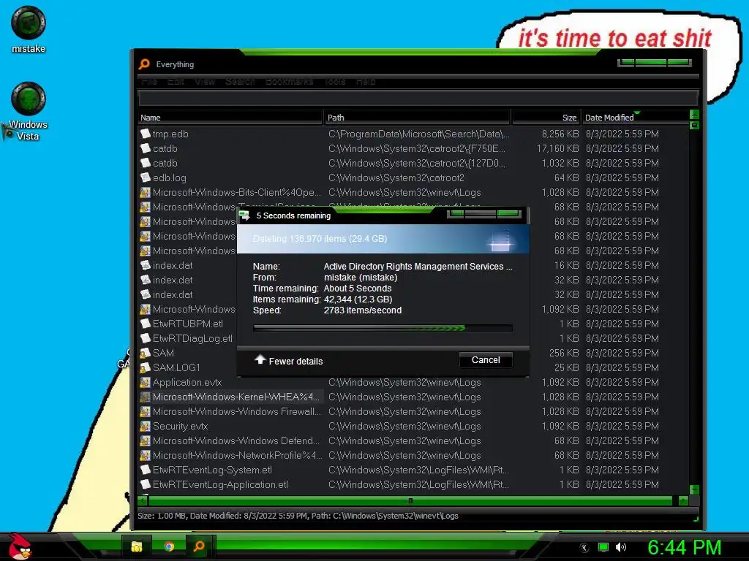749x561 pixels.
Task: Click the horizontal scrollbar thumb
Action: pyautogui.click(x=410, y=500)
